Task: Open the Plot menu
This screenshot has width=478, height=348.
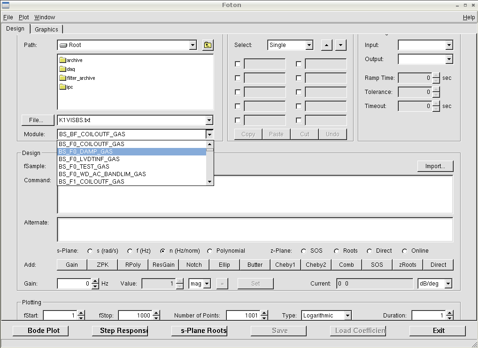Action: coord(23,17)
